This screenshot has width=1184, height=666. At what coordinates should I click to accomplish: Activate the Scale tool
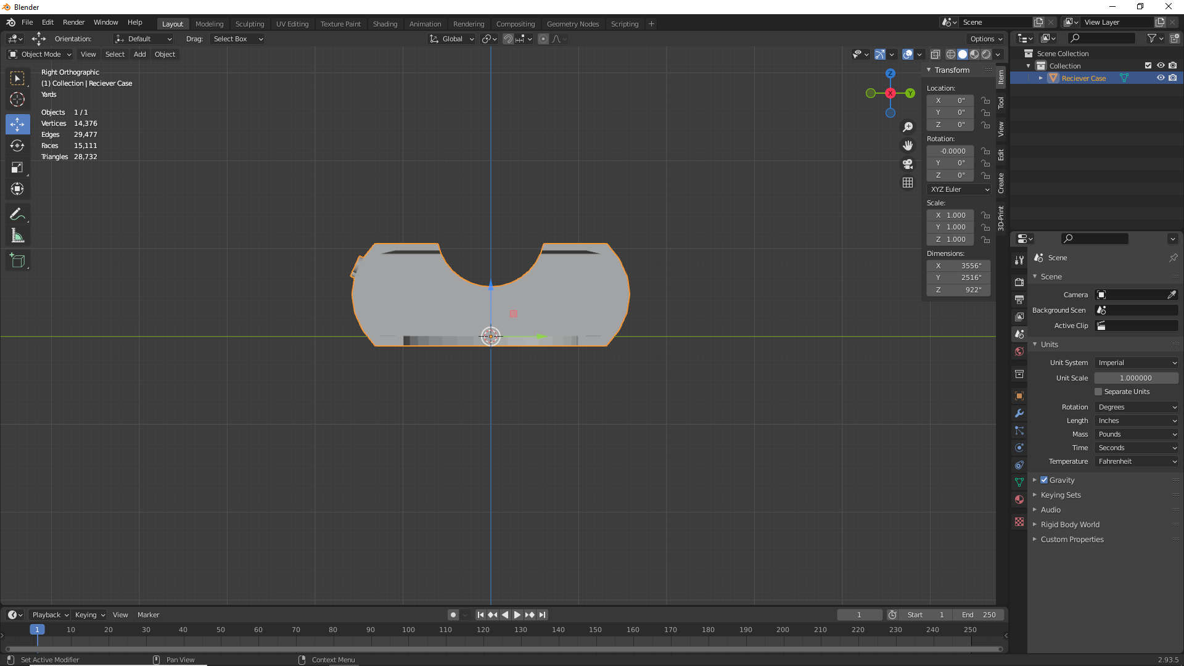[17, 167]
